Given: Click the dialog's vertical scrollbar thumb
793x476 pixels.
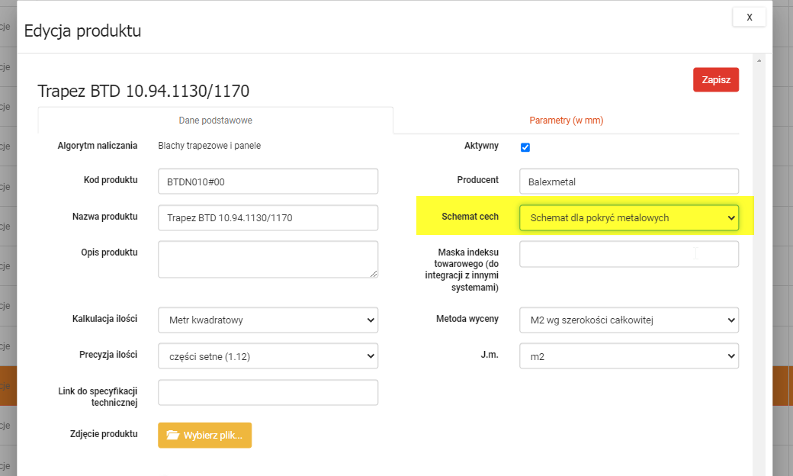Looking at the screenshot, I should (758, 229).
